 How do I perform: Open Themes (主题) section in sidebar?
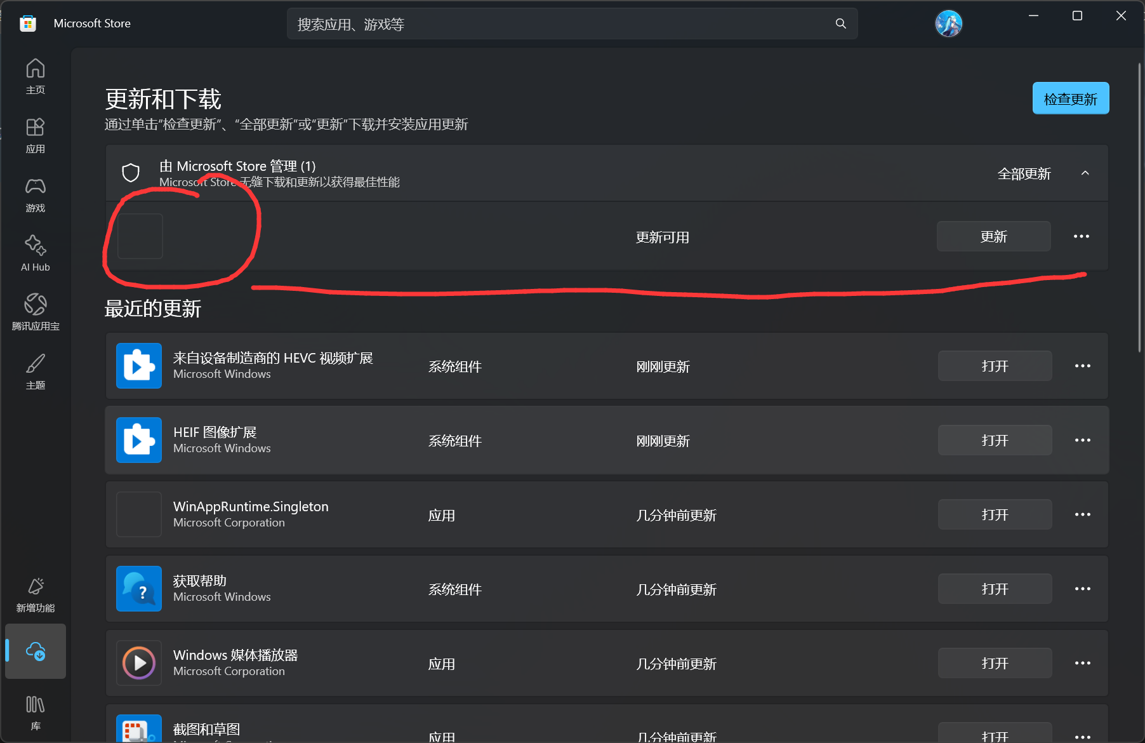(x=36, y=371)
